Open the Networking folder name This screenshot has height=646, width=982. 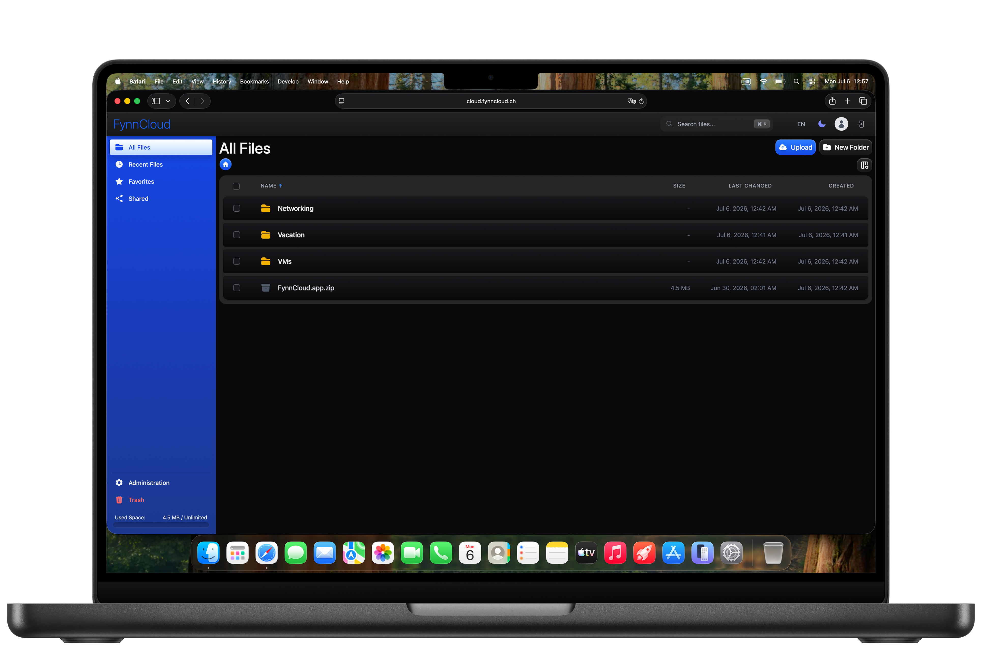(295, 208)
